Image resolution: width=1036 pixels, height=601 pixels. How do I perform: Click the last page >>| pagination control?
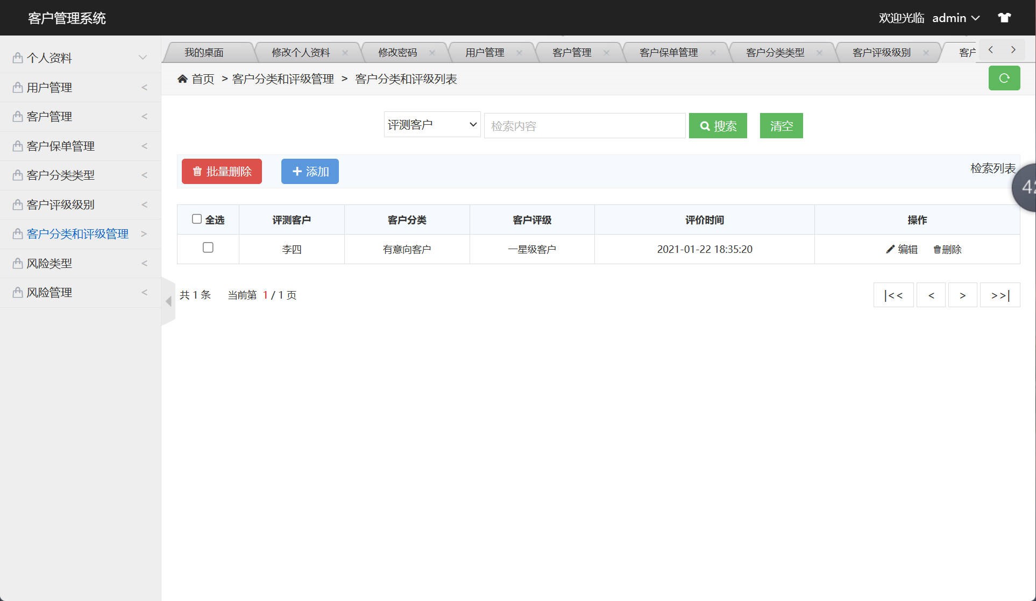[x=999, y=295]
